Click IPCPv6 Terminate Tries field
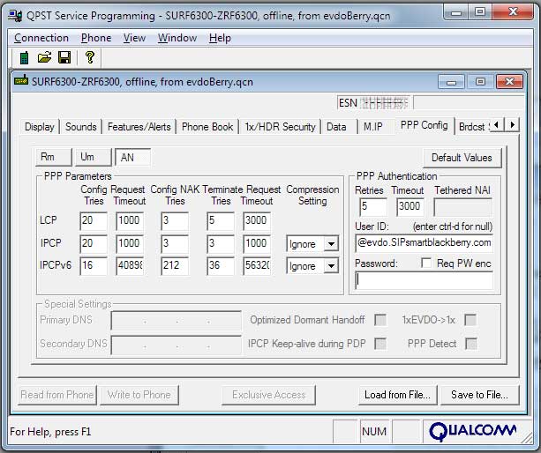 [x=221, y=266]
